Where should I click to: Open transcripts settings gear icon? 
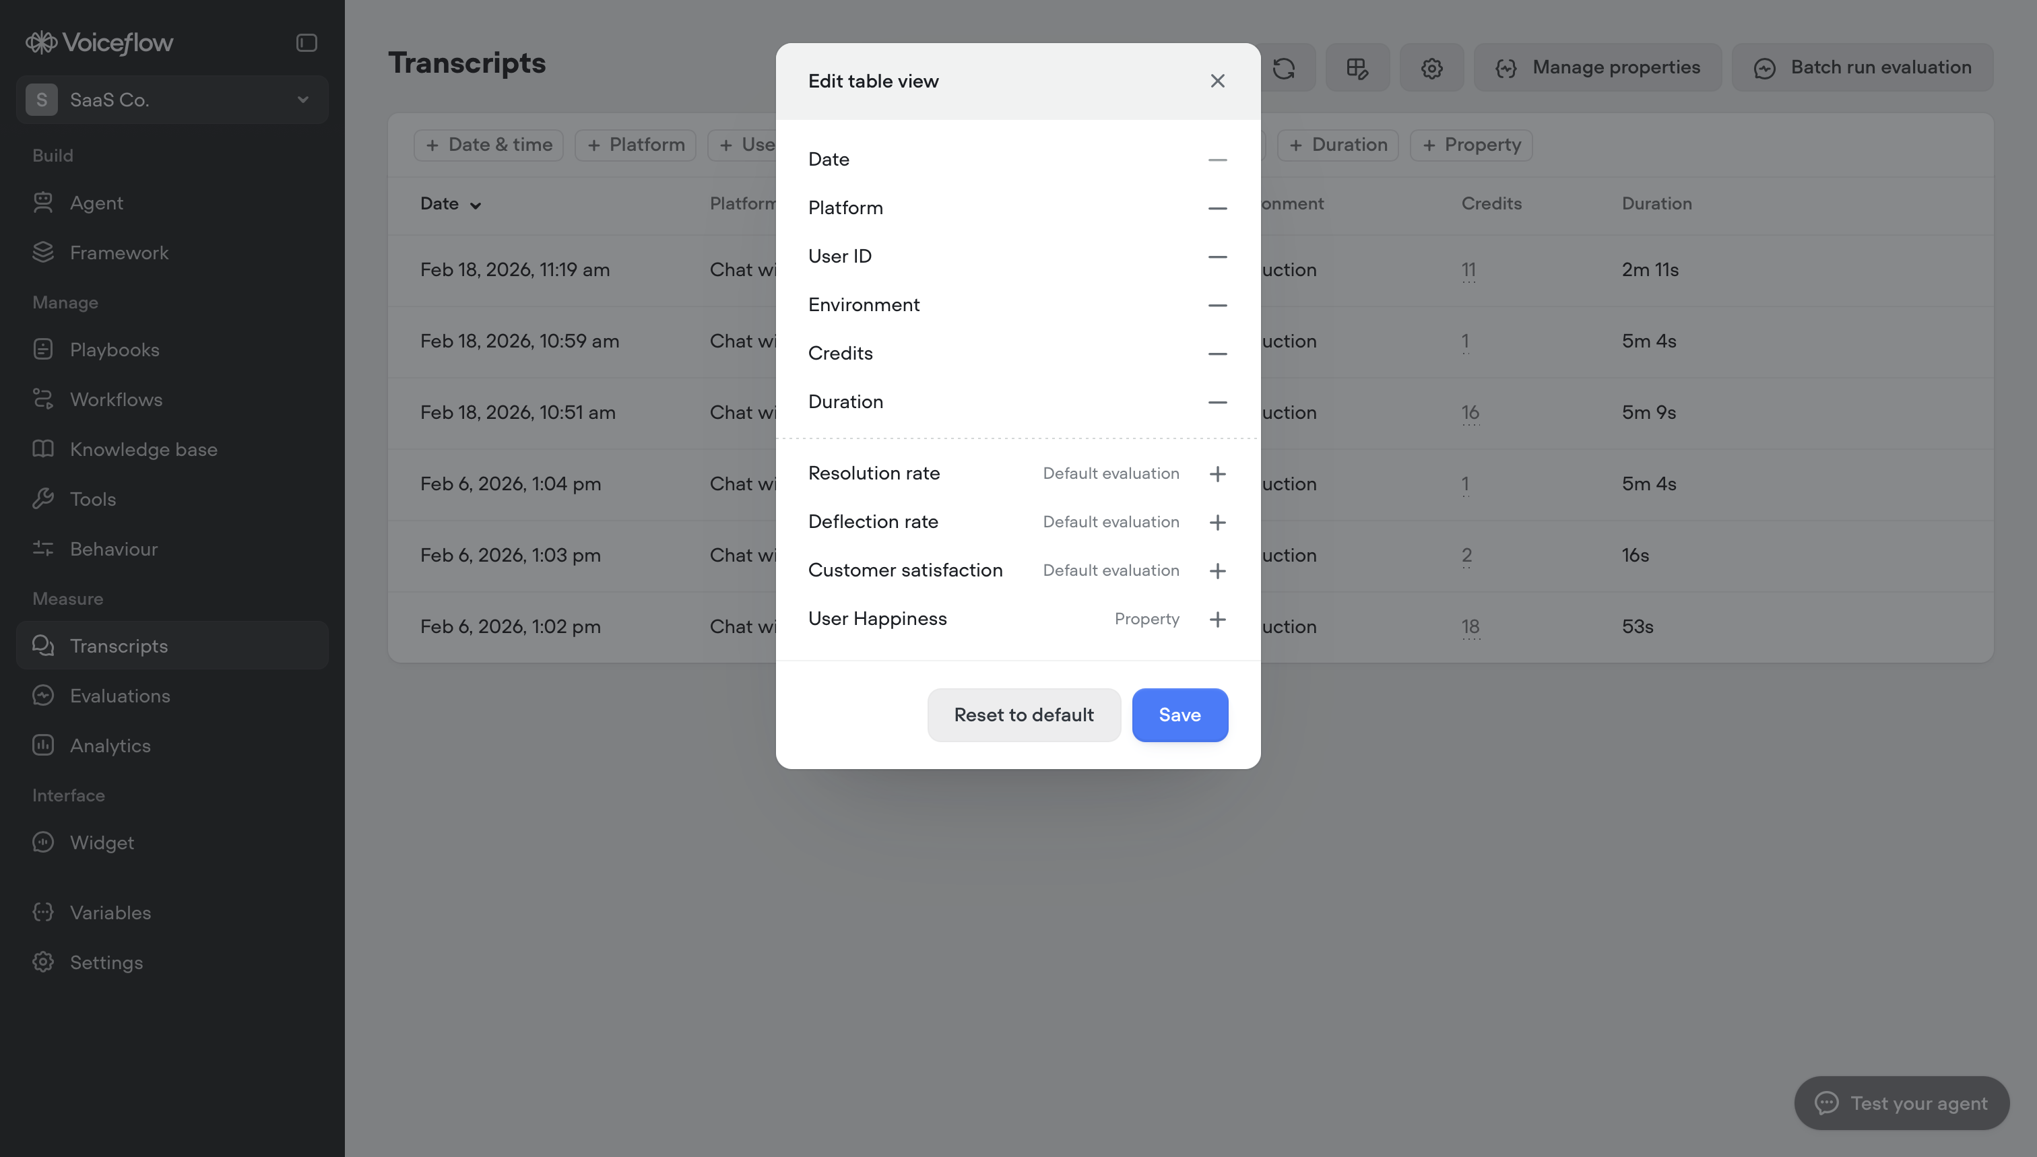click(1431, 67)
